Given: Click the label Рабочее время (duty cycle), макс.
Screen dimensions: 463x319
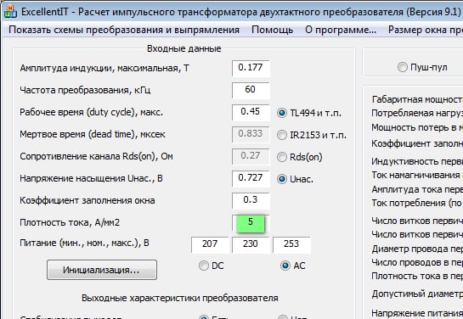Looking at the screenshot, I should pyautogui.click(x=91, y=112).
